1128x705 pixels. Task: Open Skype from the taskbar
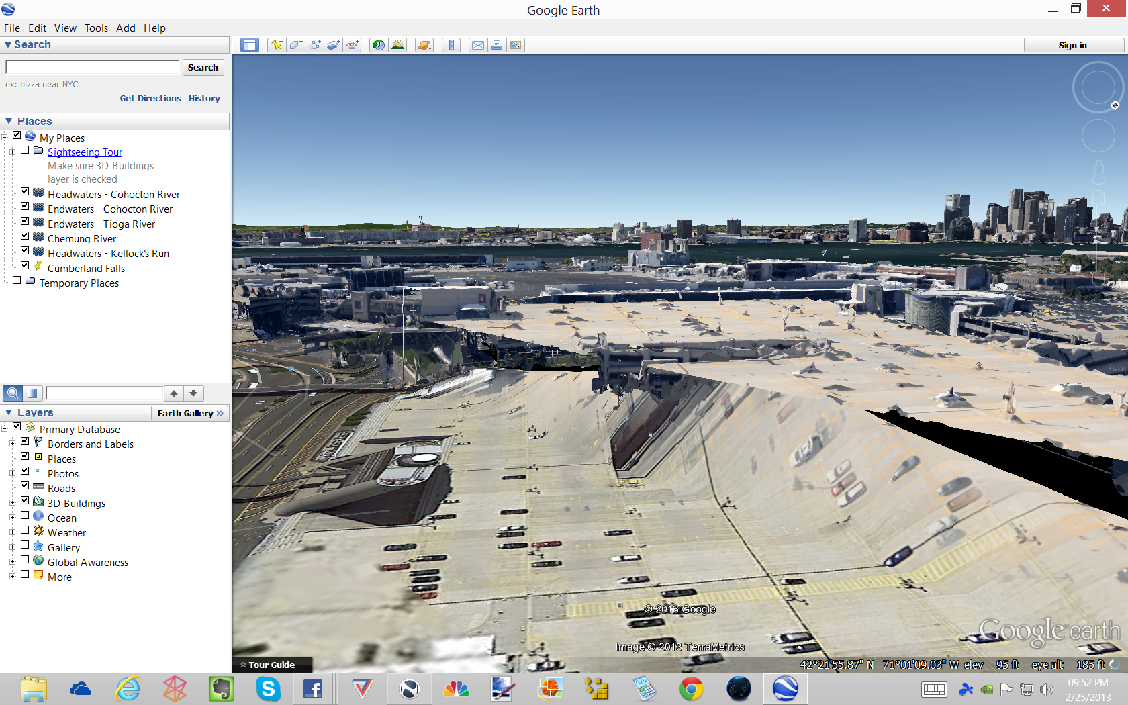tap(268, 689)
